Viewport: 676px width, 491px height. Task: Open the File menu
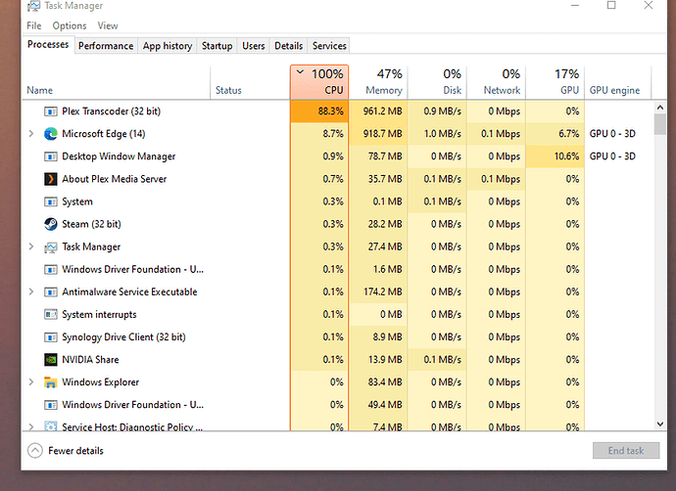[x=34, y=25]
